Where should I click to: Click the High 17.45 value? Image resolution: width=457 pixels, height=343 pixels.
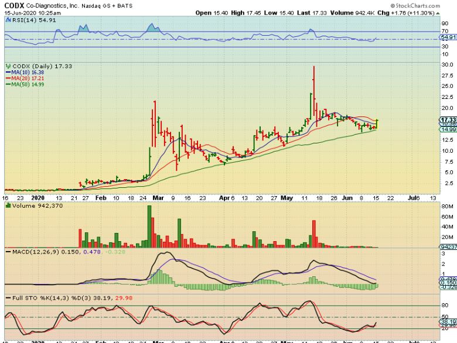246,13
